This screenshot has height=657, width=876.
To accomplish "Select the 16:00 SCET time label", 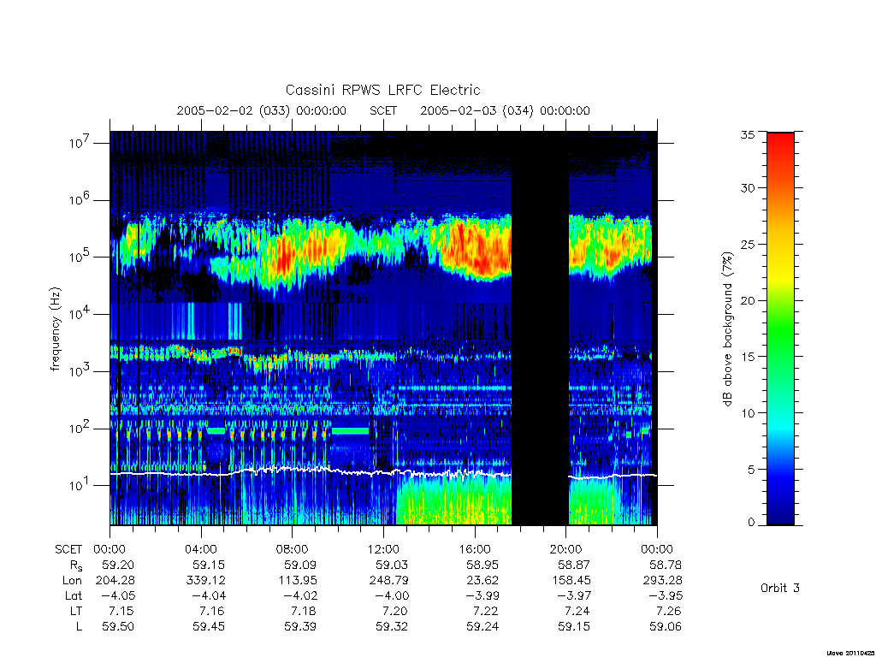I will pyautogui.click(x=474, y=549).
